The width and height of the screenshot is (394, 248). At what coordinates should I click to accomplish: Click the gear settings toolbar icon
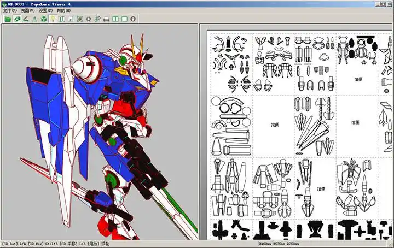point(89,19)
